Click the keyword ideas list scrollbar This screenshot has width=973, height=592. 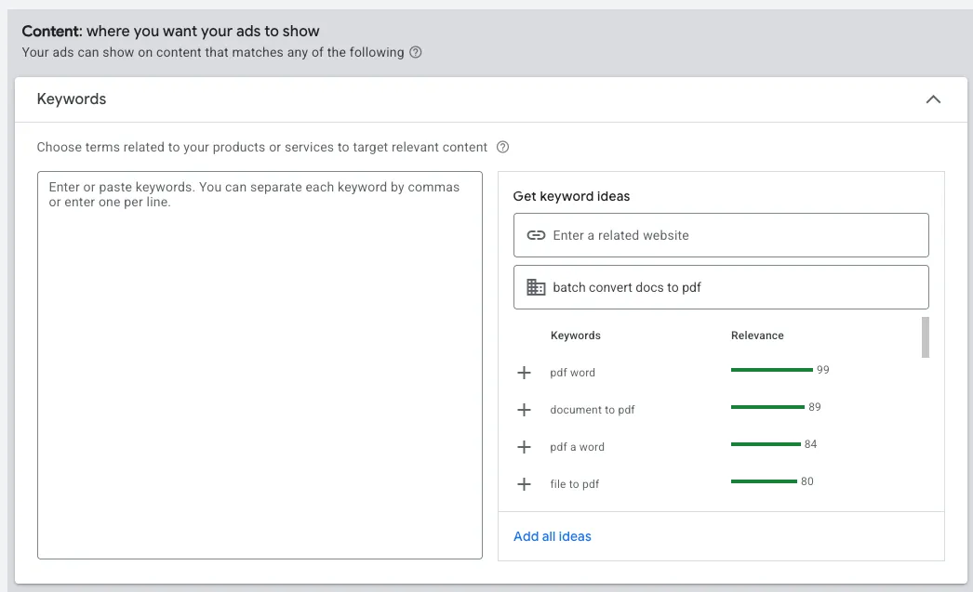[x=925, y=337]
